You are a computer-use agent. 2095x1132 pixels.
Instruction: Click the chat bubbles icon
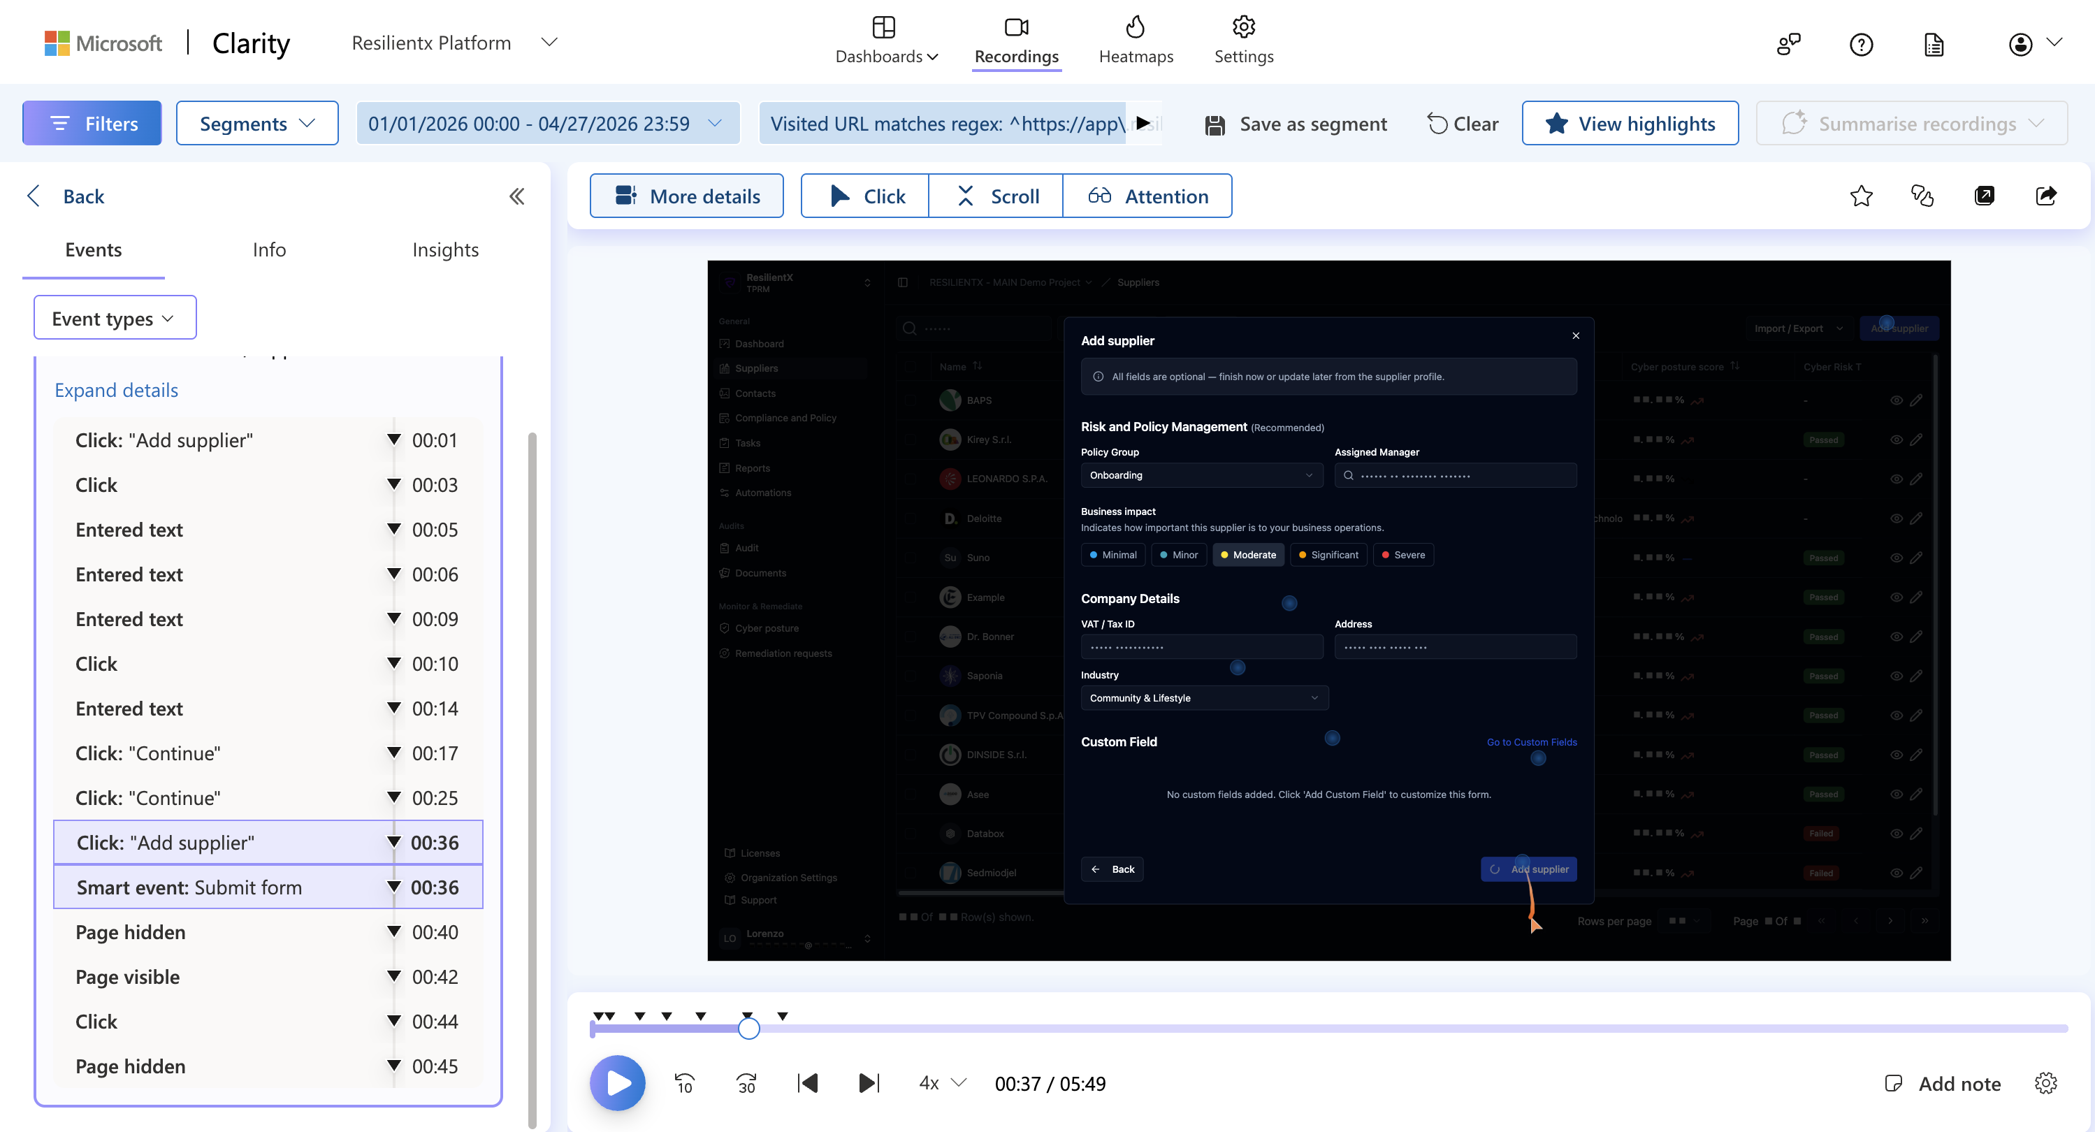pos(1922,196)
